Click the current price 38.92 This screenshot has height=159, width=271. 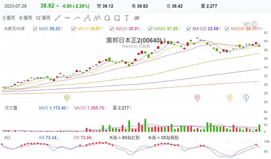tap(47, 6)
